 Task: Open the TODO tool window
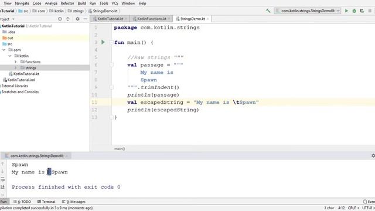coord(22,202)
